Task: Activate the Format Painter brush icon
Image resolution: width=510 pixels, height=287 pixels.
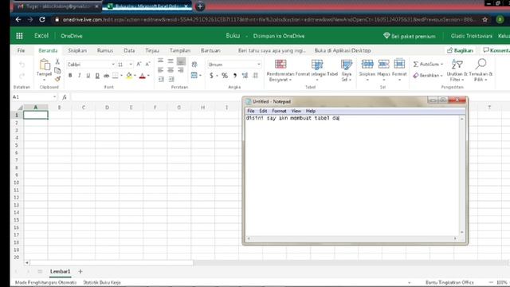Action: (57, 79)
